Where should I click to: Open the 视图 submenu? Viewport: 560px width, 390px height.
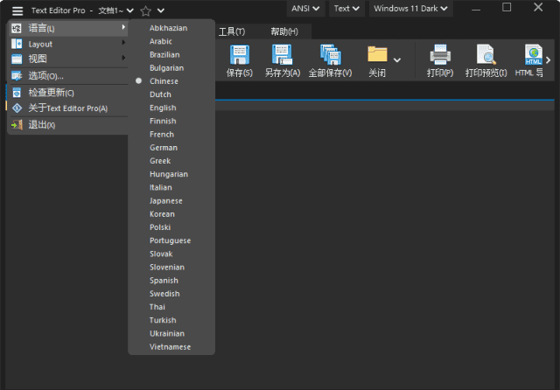[x=68, y=59]
